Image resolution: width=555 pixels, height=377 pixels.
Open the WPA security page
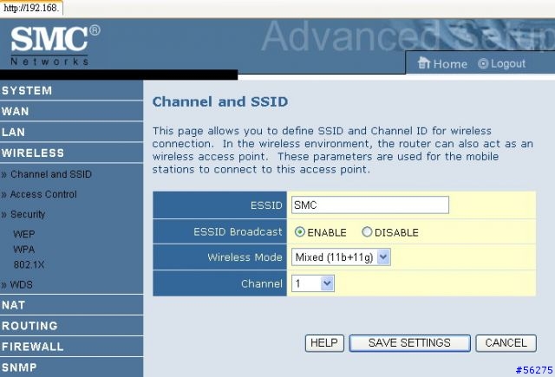pos(24,250)
